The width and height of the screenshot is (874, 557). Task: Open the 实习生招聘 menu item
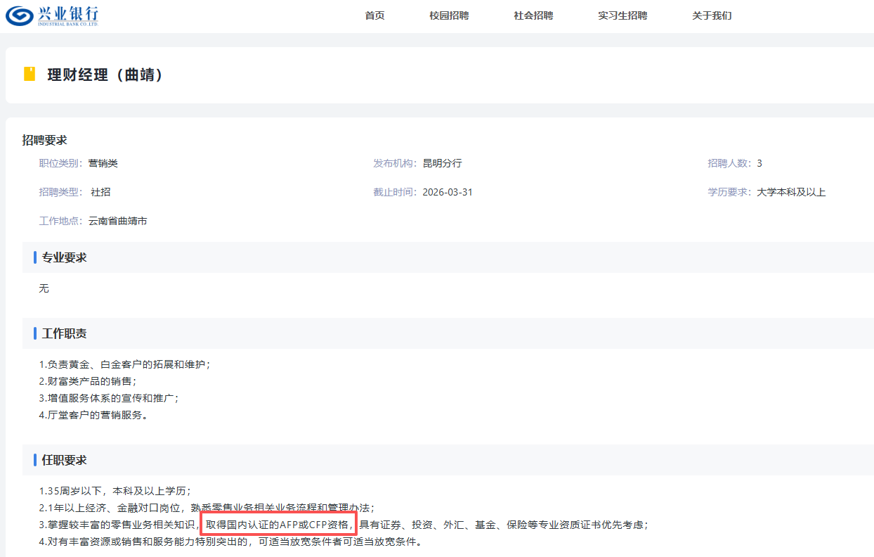tap(622, 15)
